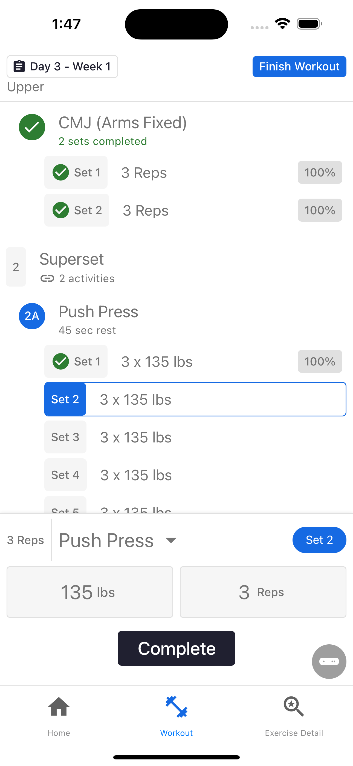Toggle CMJ Set 2 completed checkmark
The width and height of the screenshot is (353, 766).
coord(61,210)
